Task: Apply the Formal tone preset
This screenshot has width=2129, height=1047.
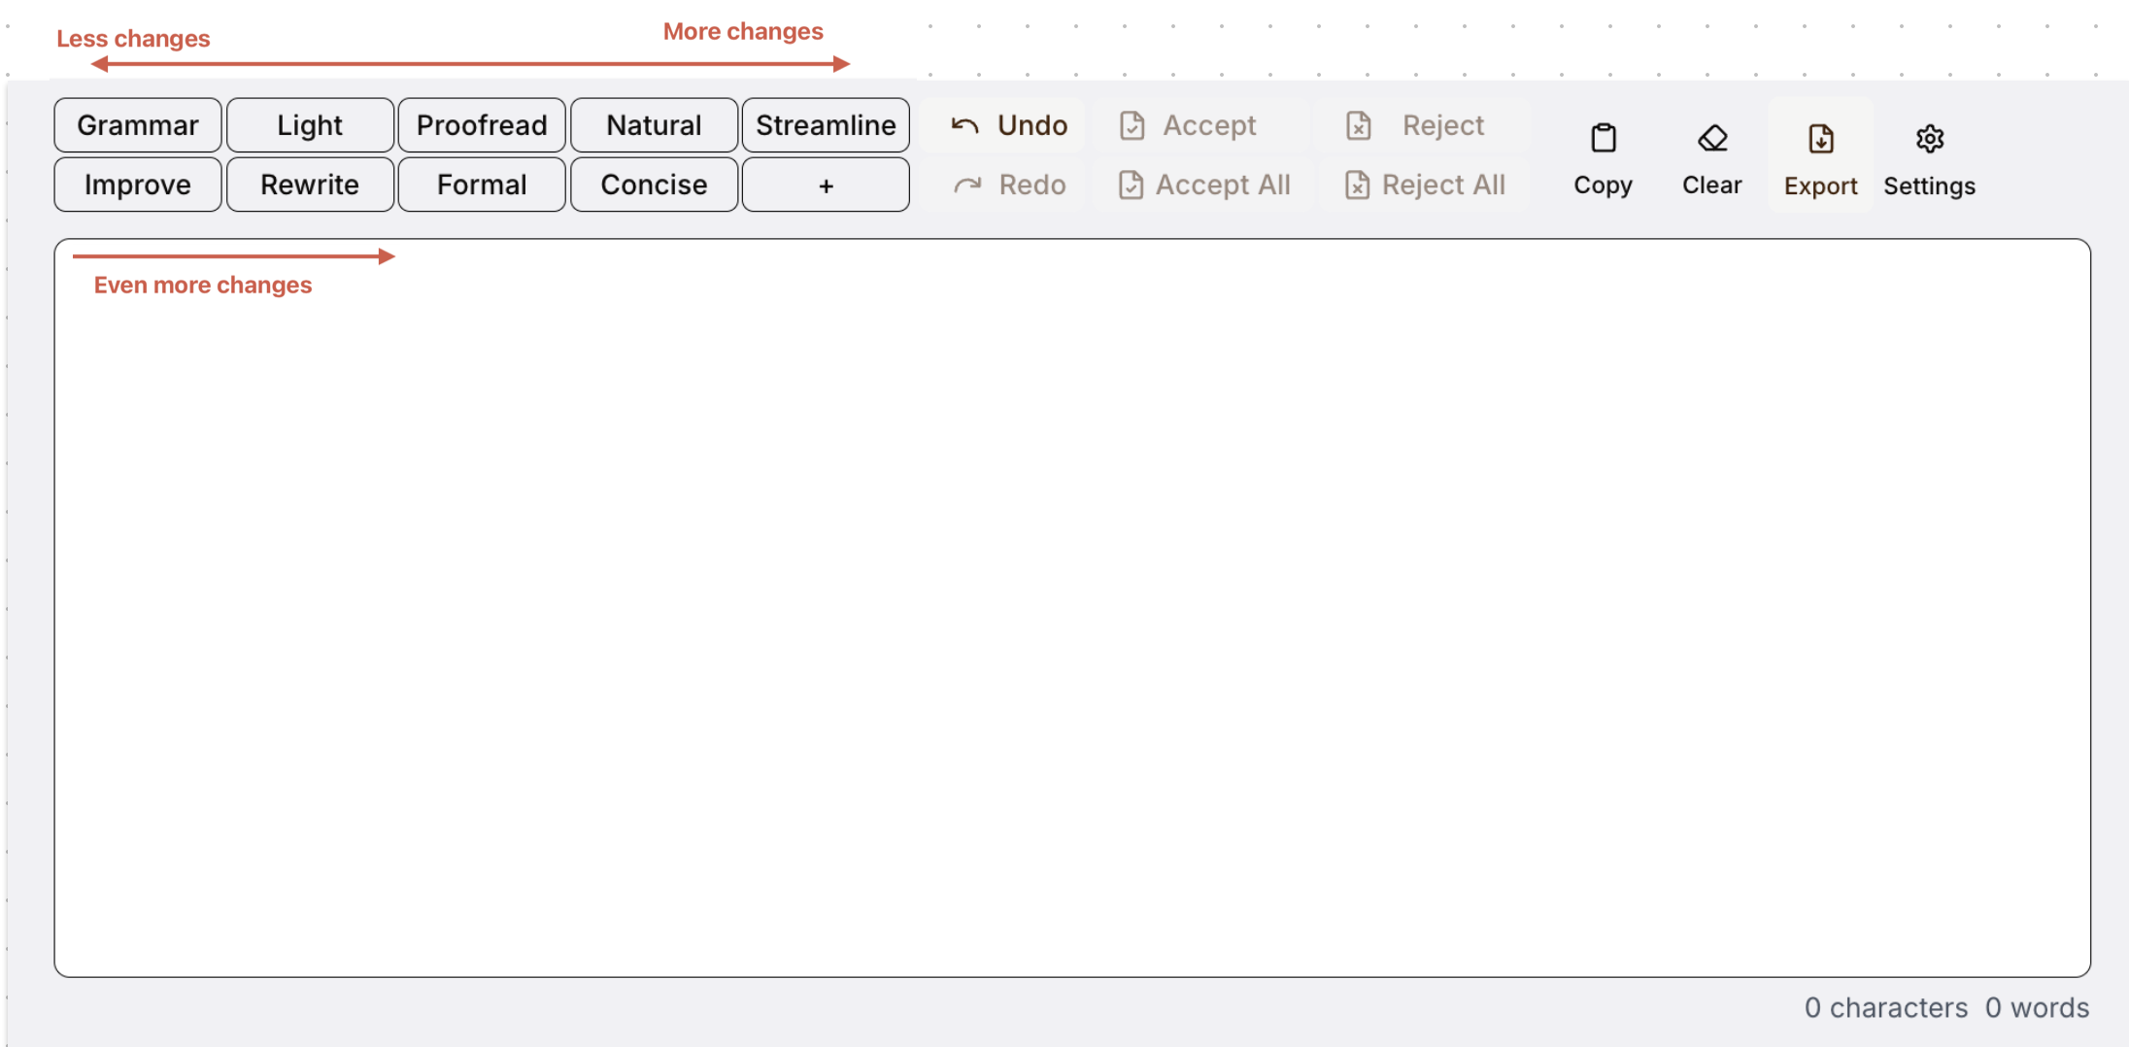Action: (x=481, y=185)
